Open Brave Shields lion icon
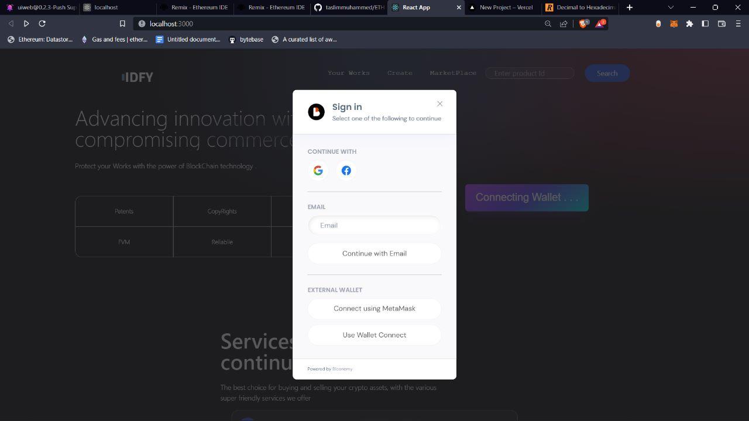The image size is (749, 421). [583, 23]
